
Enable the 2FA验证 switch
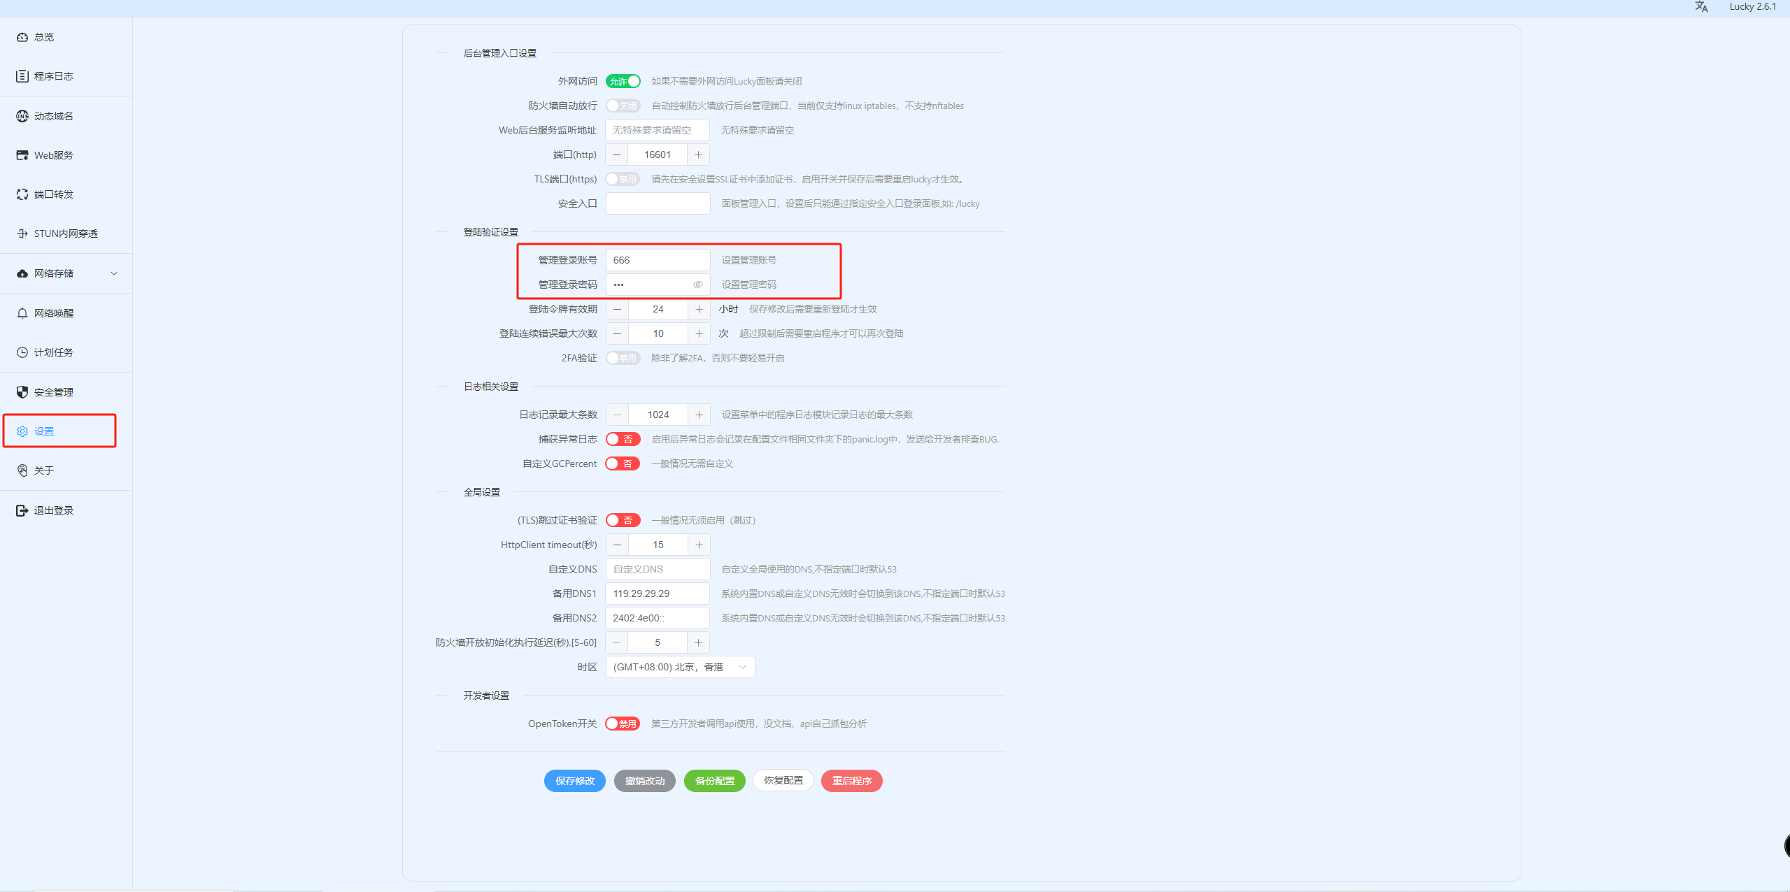[x=623, y=358]
